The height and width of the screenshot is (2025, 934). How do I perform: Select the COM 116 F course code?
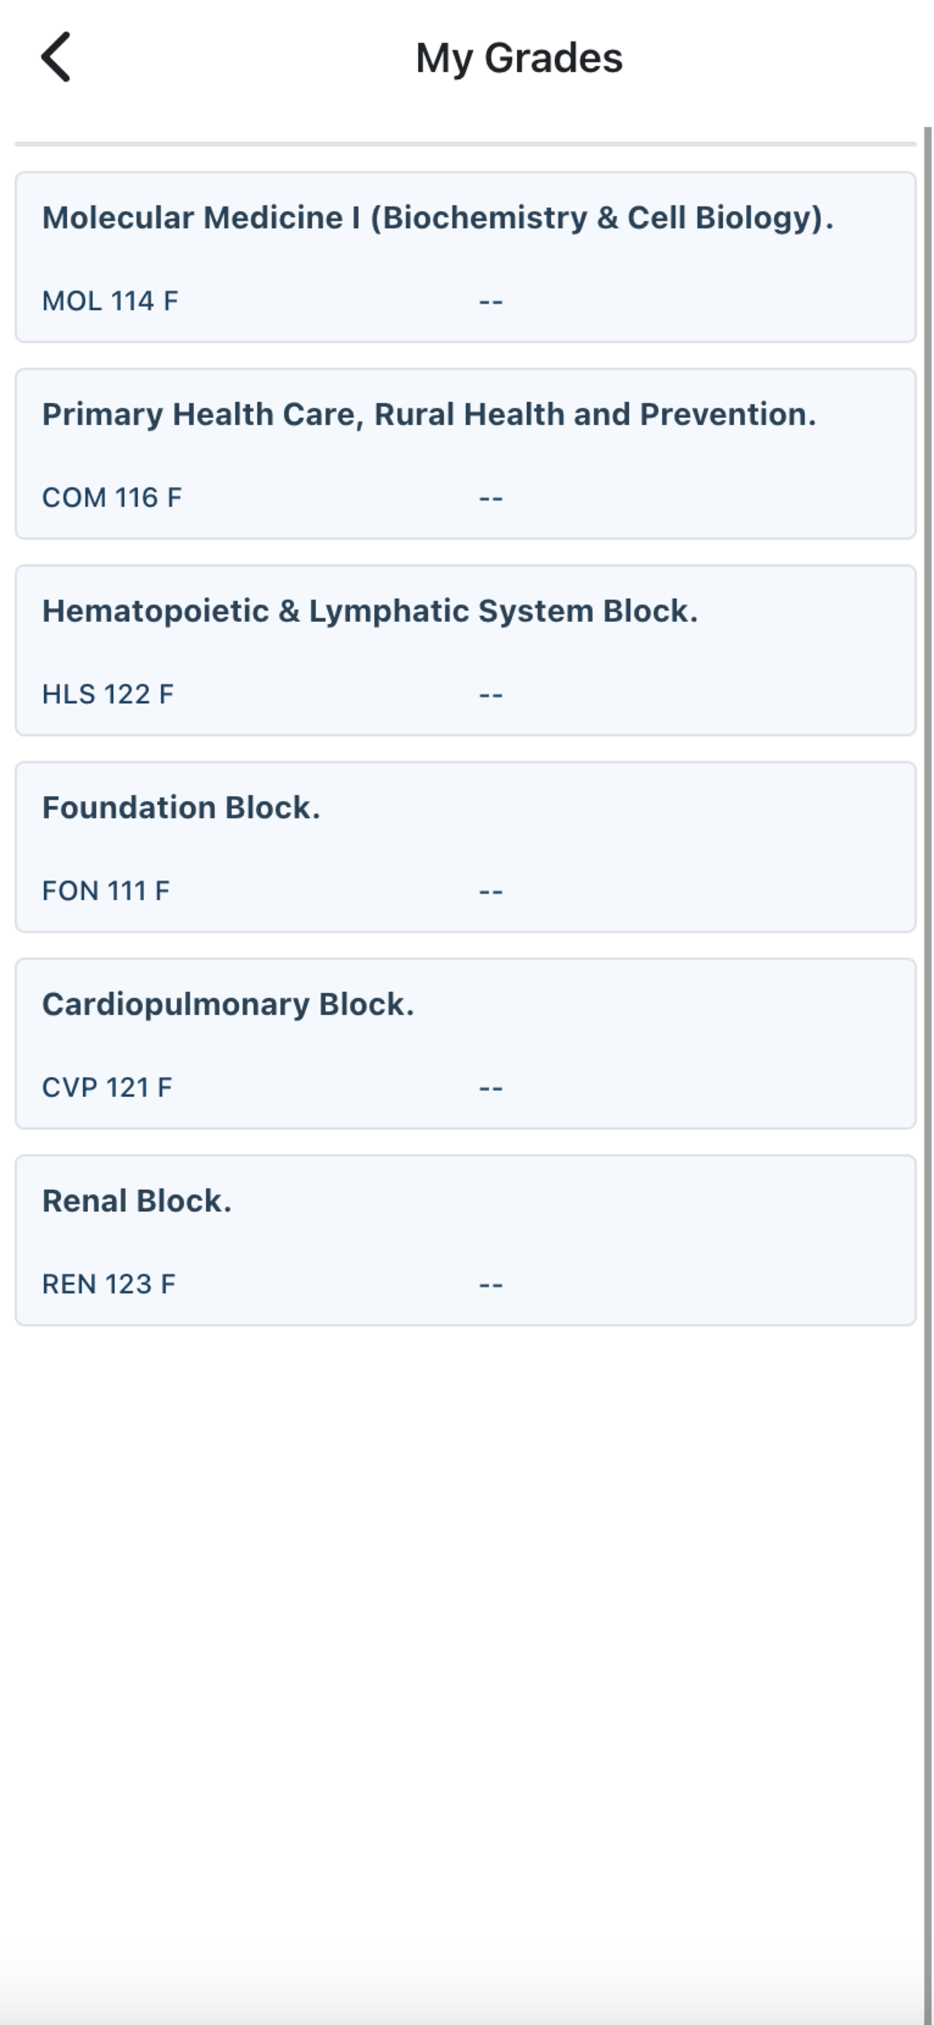[x=112, y=498]
